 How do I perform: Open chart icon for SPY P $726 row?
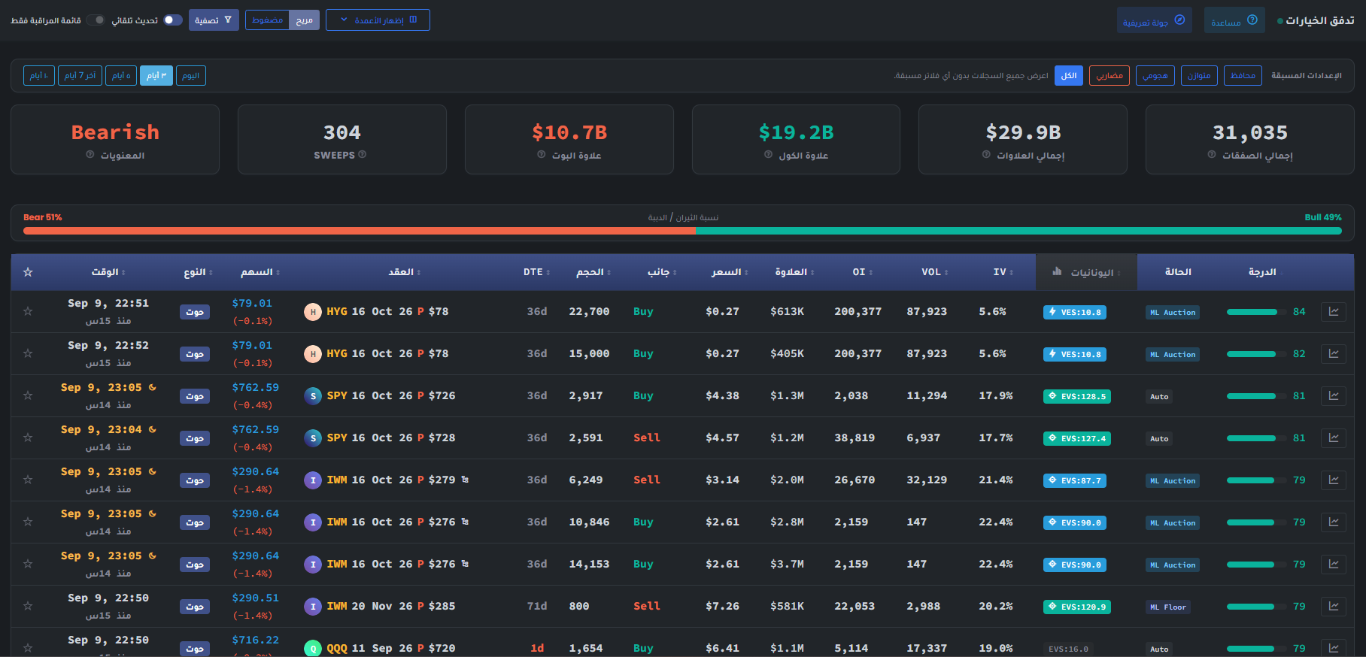click(1334, 395)
